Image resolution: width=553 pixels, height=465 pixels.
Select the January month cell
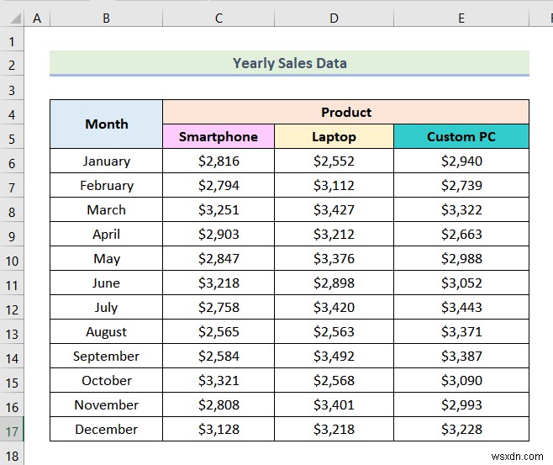(107, 161)
